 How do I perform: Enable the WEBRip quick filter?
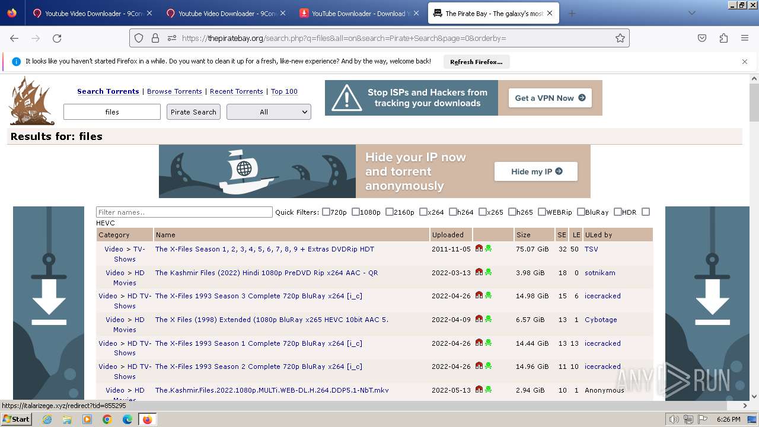pos(542,212)
